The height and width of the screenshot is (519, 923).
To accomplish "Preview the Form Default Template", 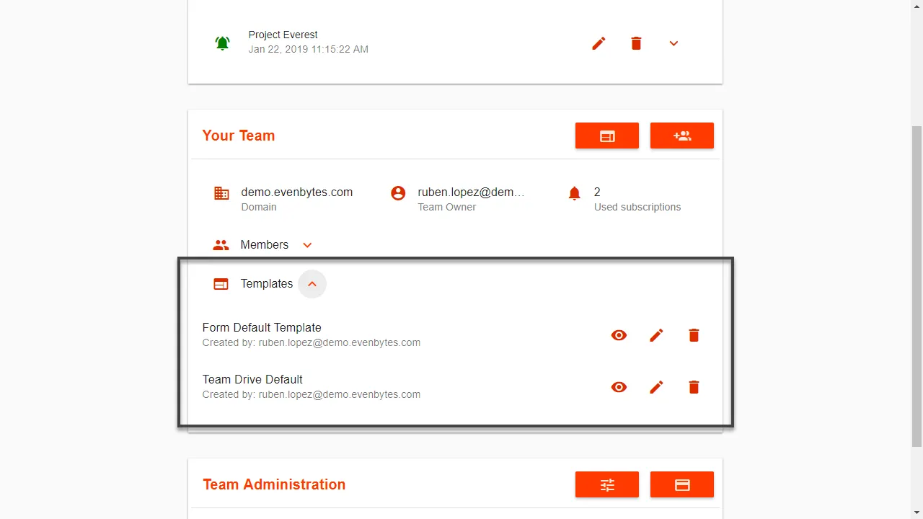I will tap(619, 335).
